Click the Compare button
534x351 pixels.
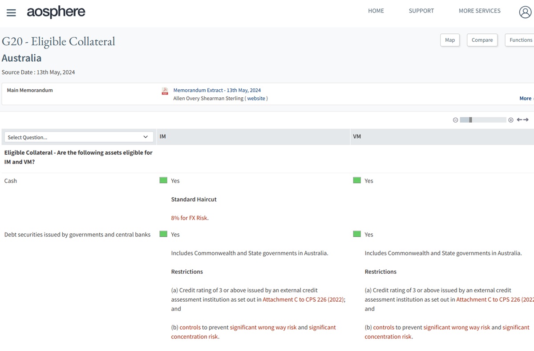(x=482, y=40)
